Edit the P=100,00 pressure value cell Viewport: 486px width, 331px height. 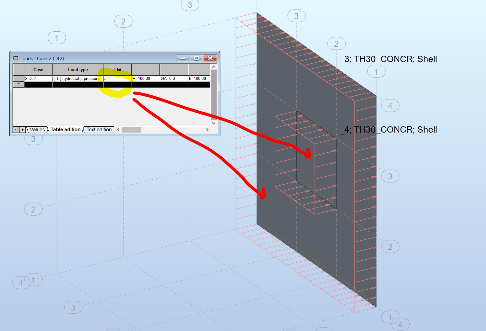coord(145,78)
